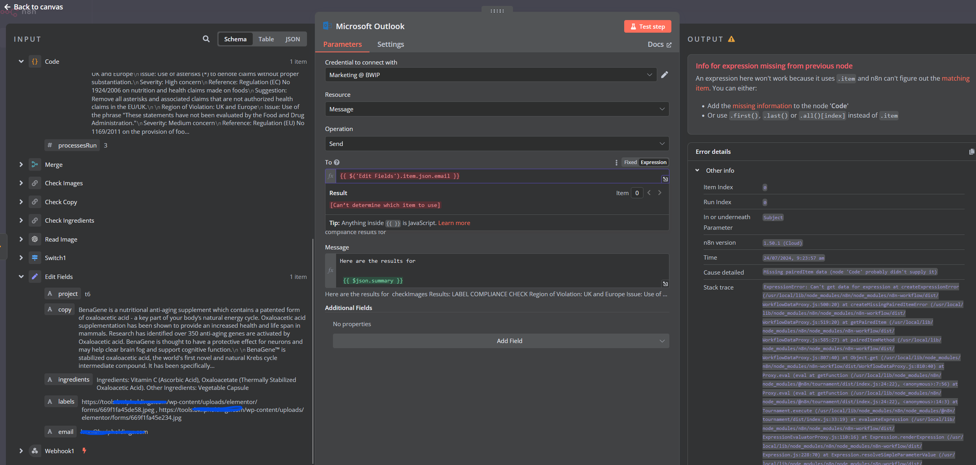Click the Merge node icon
The height and width of the screenshot is (465, 976).
[35, 164]
